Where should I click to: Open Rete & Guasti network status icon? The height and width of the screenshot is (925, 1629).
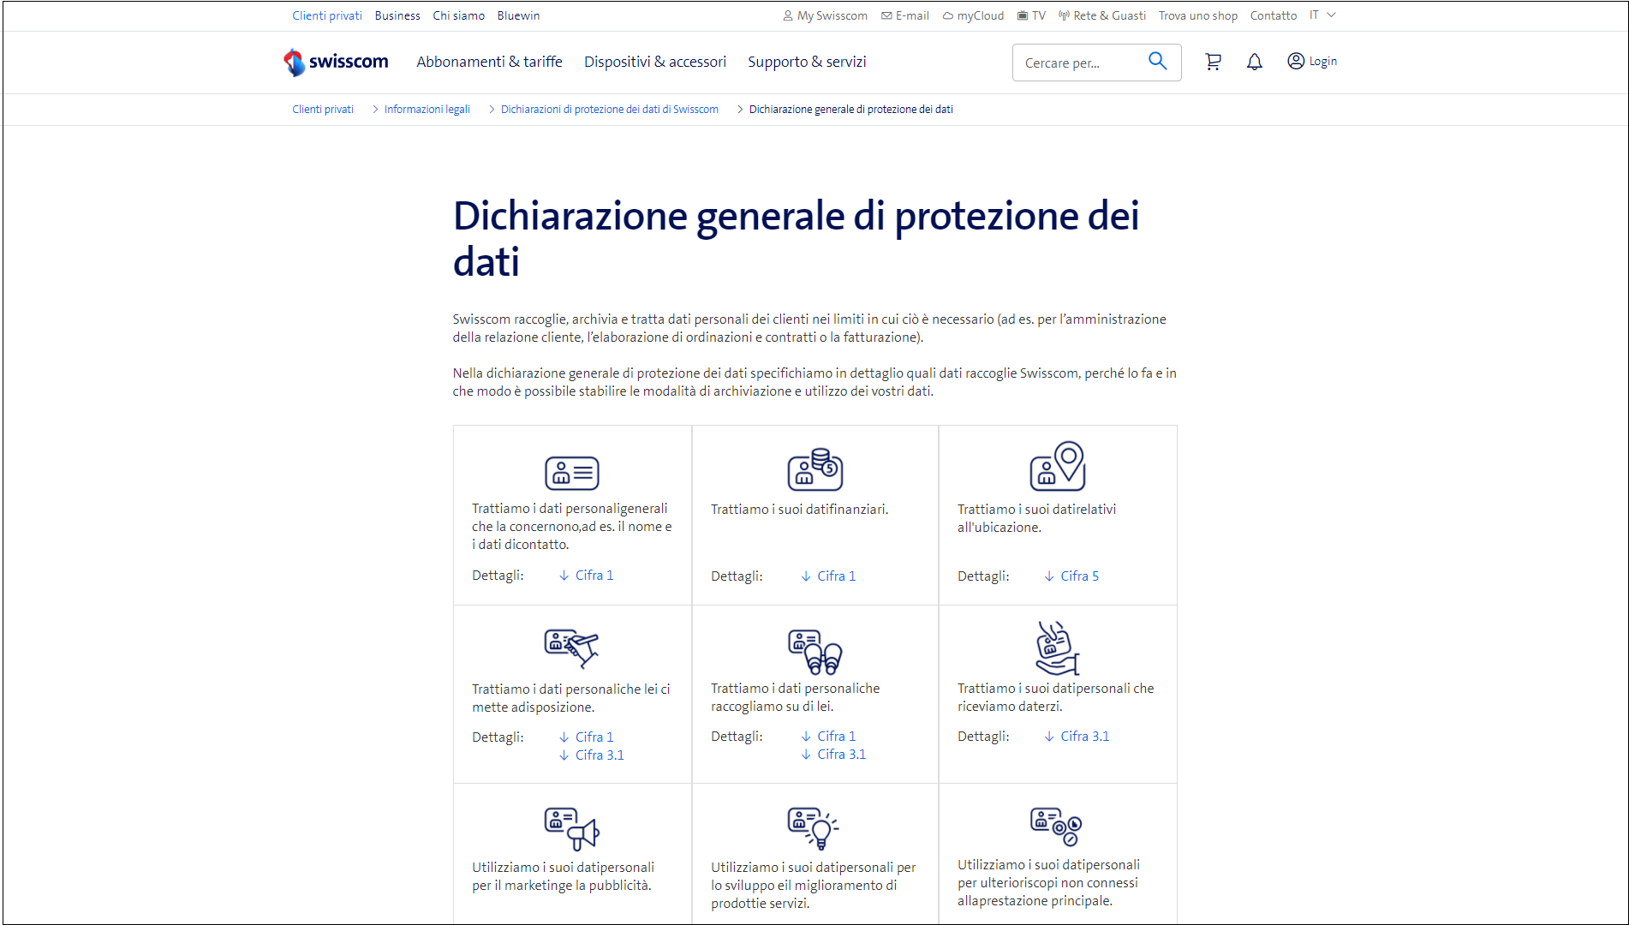point(1063,15)
